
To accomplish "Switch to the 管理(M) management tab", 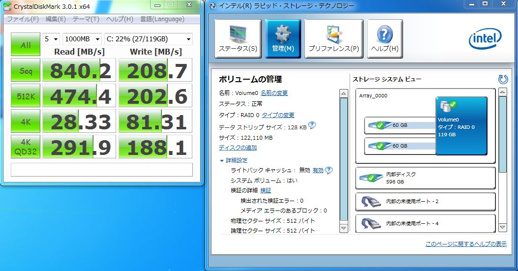I will (283, 39).
